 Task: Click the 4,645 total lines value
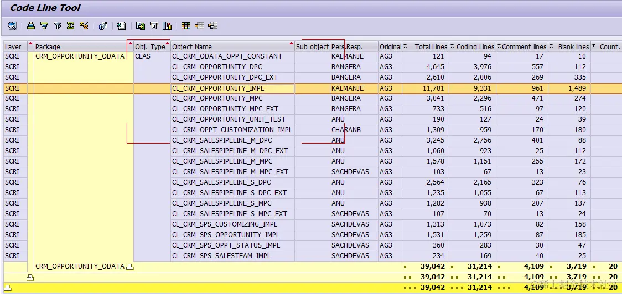[425, 66]
